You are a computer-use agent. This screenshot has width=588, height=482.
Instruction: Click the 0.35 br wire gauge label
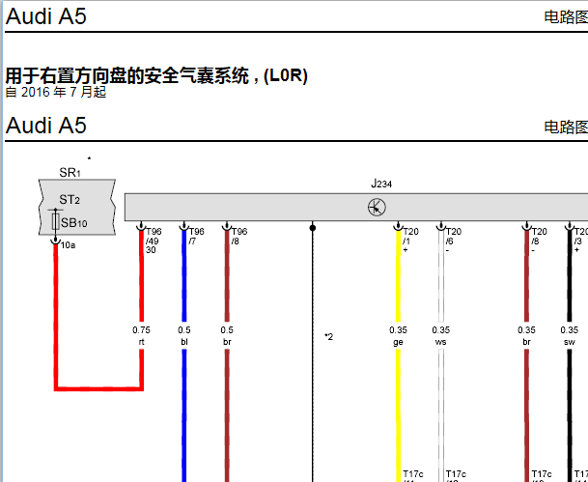coord(526,336)
